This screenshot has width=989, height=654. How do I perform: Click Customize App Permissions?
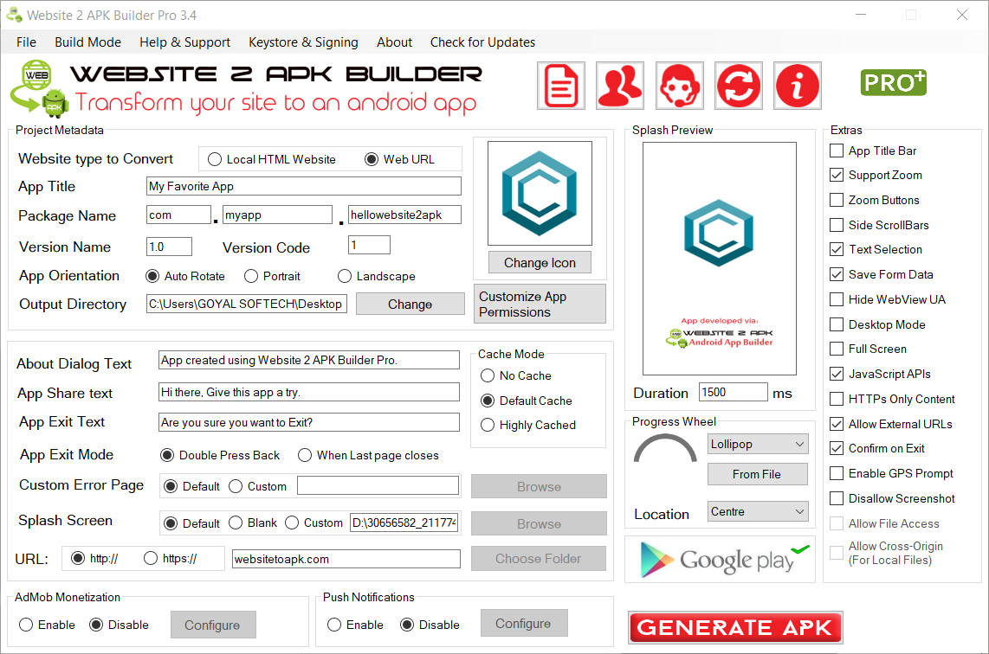(x=539, y=304)
